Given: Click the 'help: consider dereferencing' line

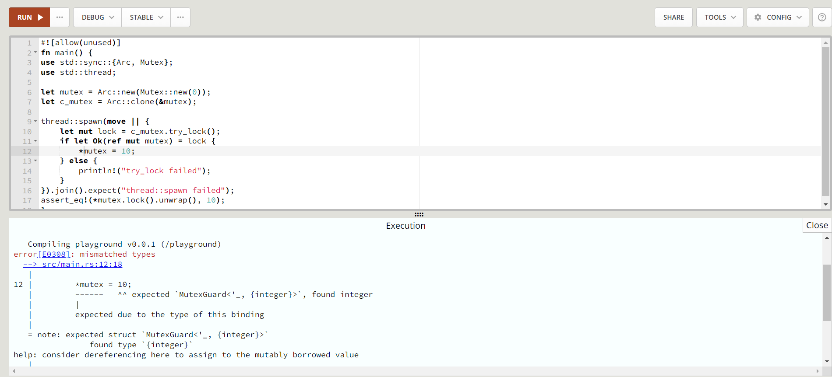Looking at the screenshot, I should pyautogui.click(x=186, y=355).
